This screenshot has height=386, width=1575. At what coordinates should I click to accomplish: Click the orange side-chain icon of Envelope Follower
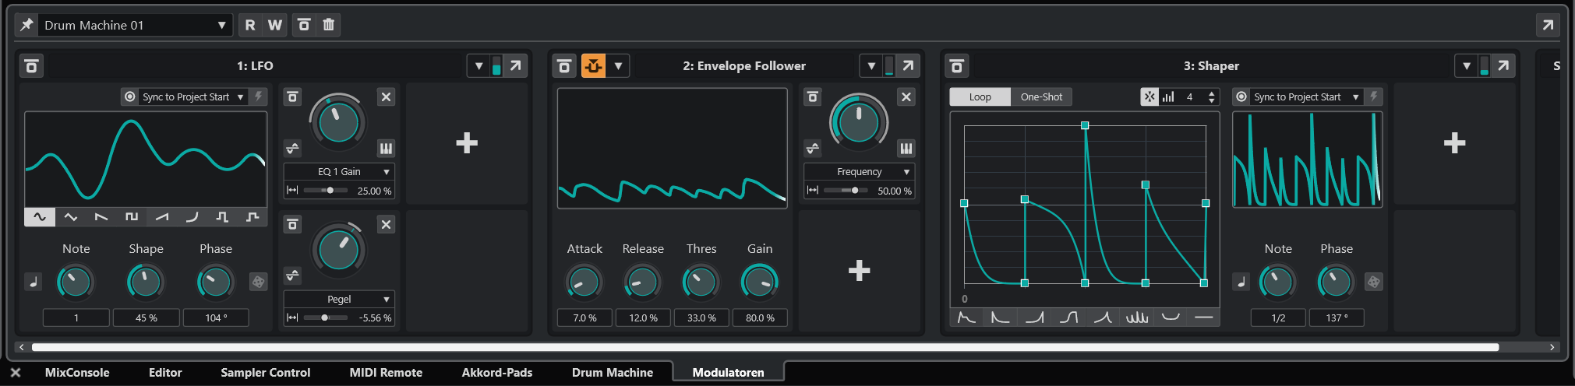point(593,66)
